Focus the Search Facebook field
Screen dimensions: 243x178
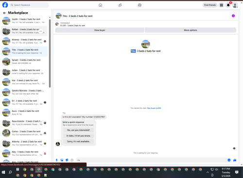[29, 5]
